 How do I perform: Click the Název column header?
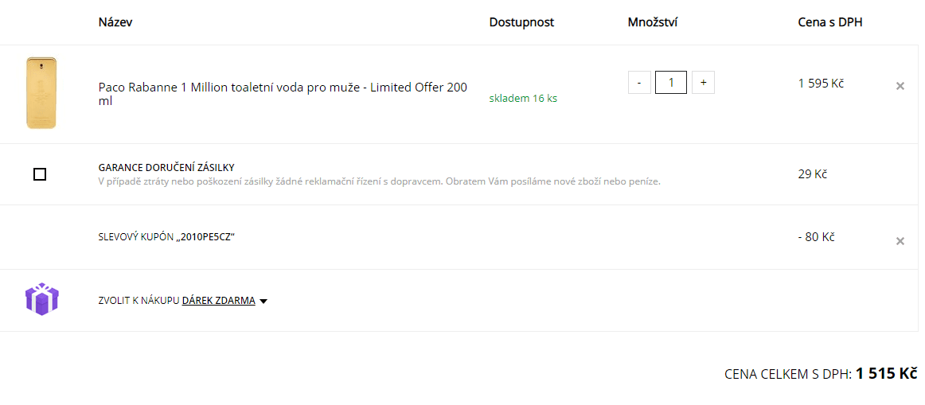[x=115, y=22]
